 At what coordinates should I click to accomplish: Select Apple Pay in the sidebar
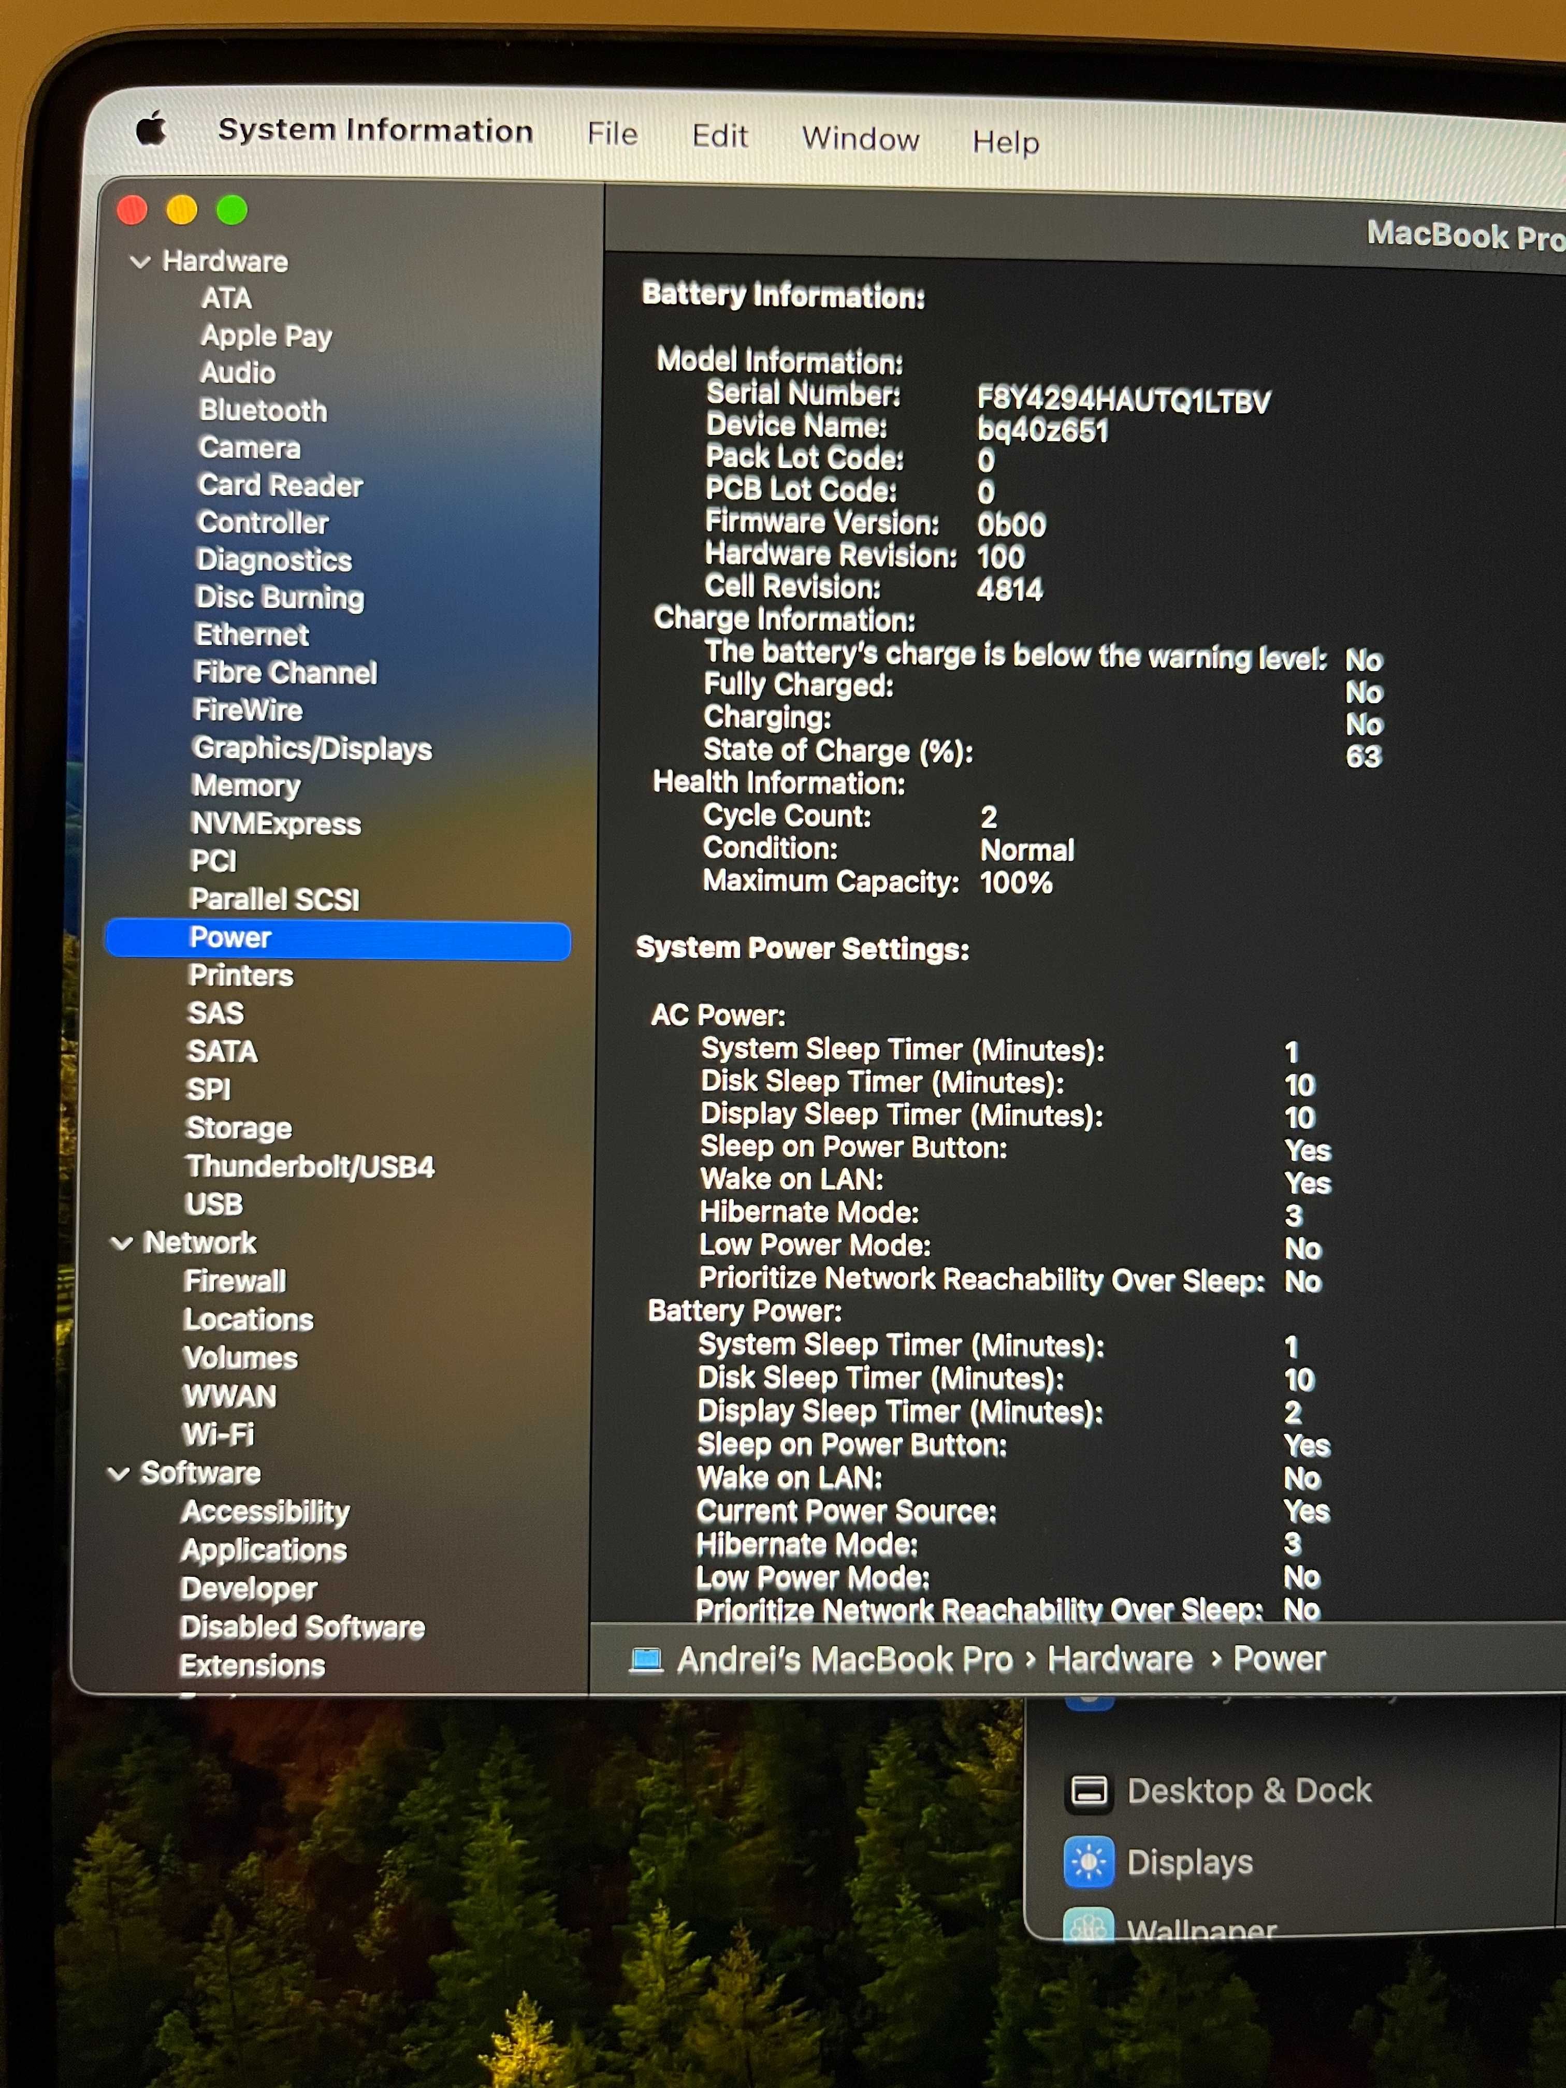(266, 336)
